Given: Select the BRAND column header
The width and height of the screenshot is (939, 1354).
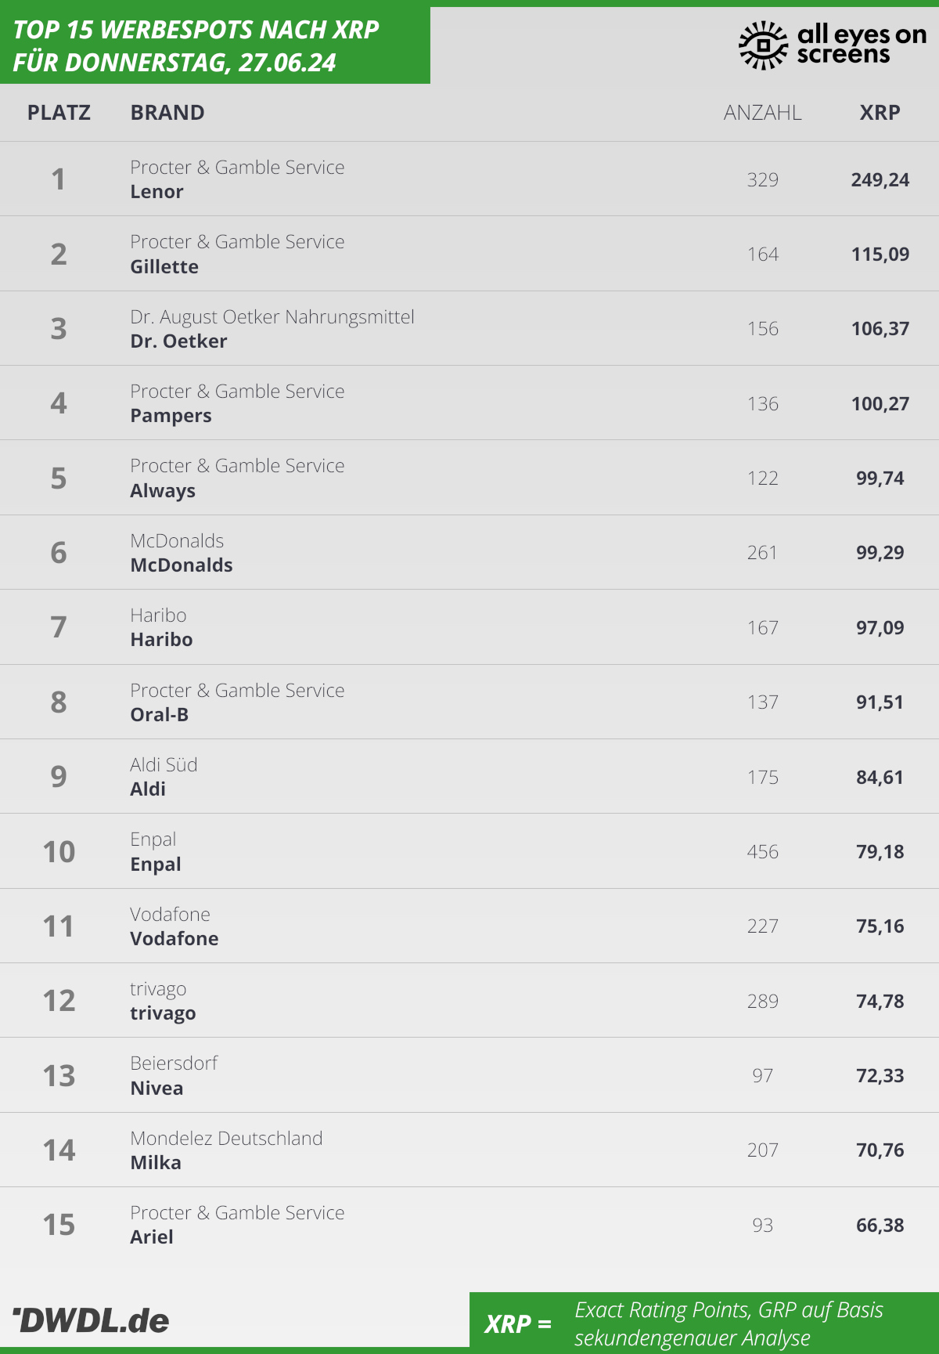Looking at the screenshot, I should (167, 113).
